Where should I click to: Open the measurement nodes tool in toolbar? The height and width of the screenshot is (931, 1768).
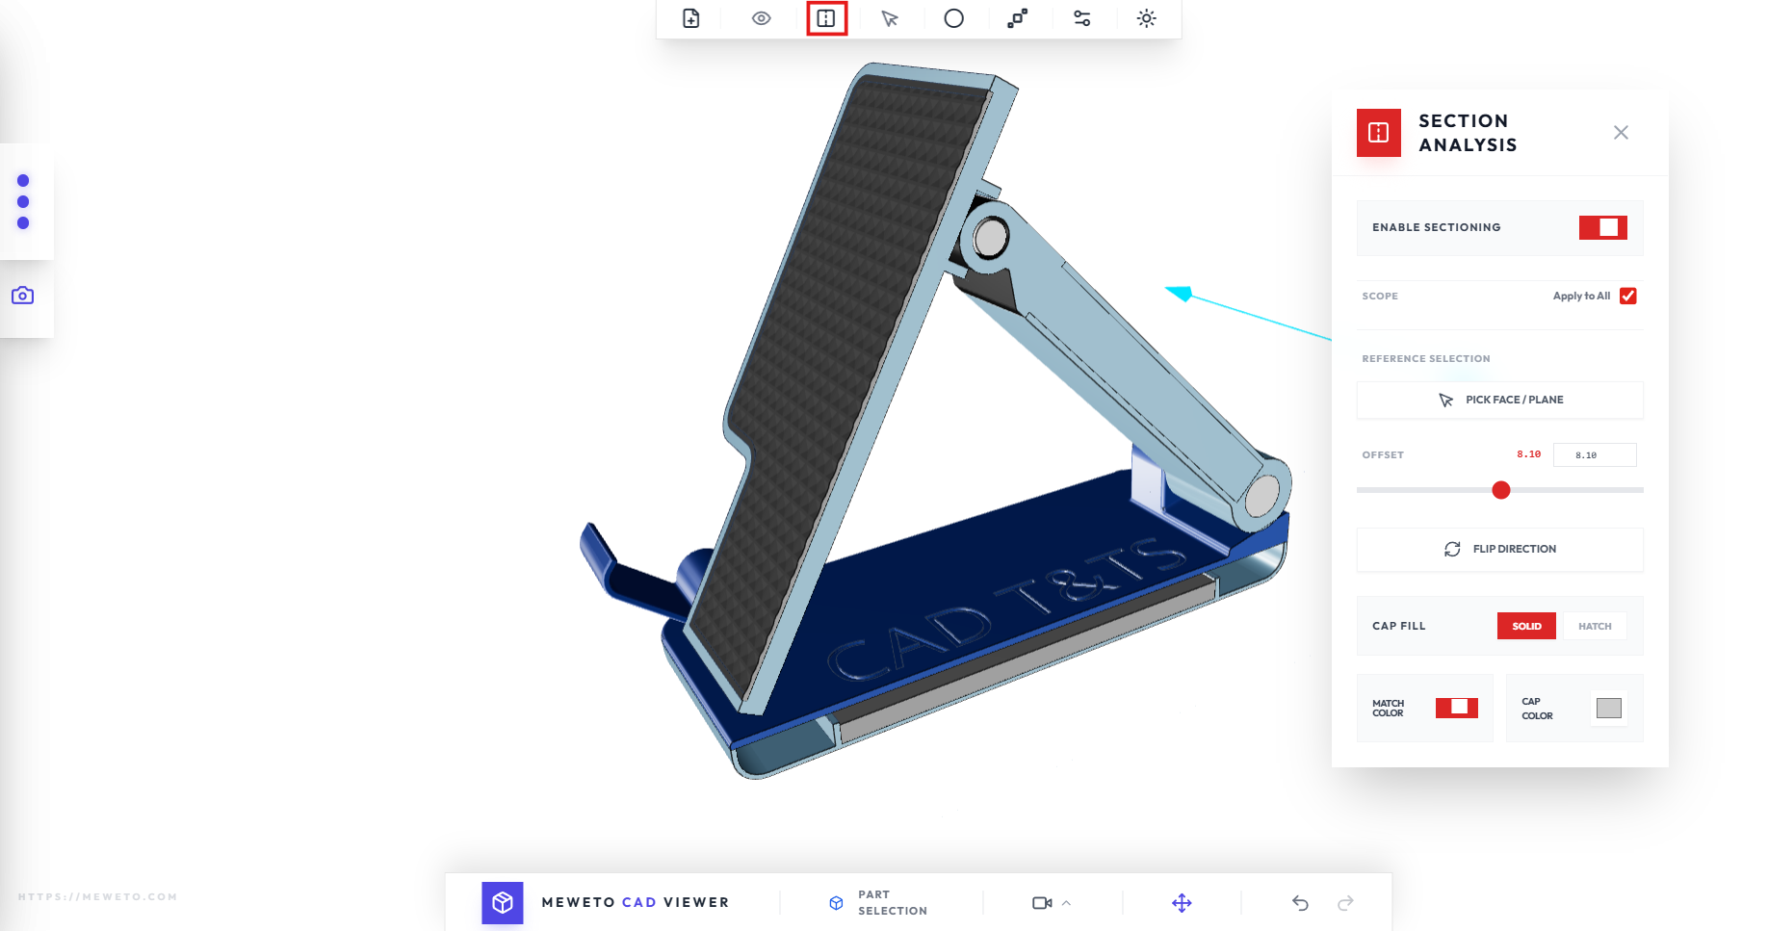point(1018,18)
